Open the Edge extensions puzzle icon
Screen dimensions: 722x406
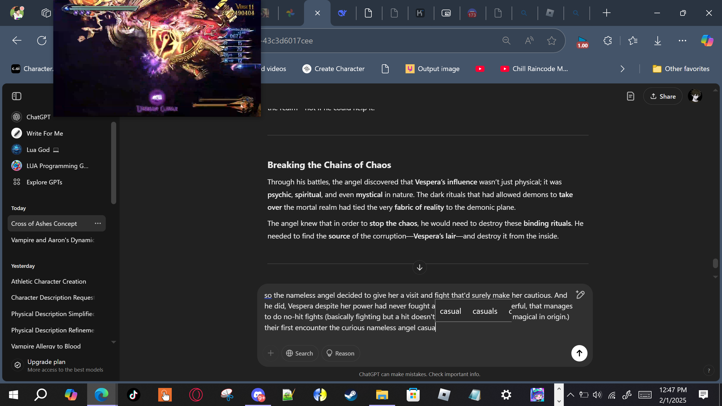pyautogui.click(x=607, y=41)
